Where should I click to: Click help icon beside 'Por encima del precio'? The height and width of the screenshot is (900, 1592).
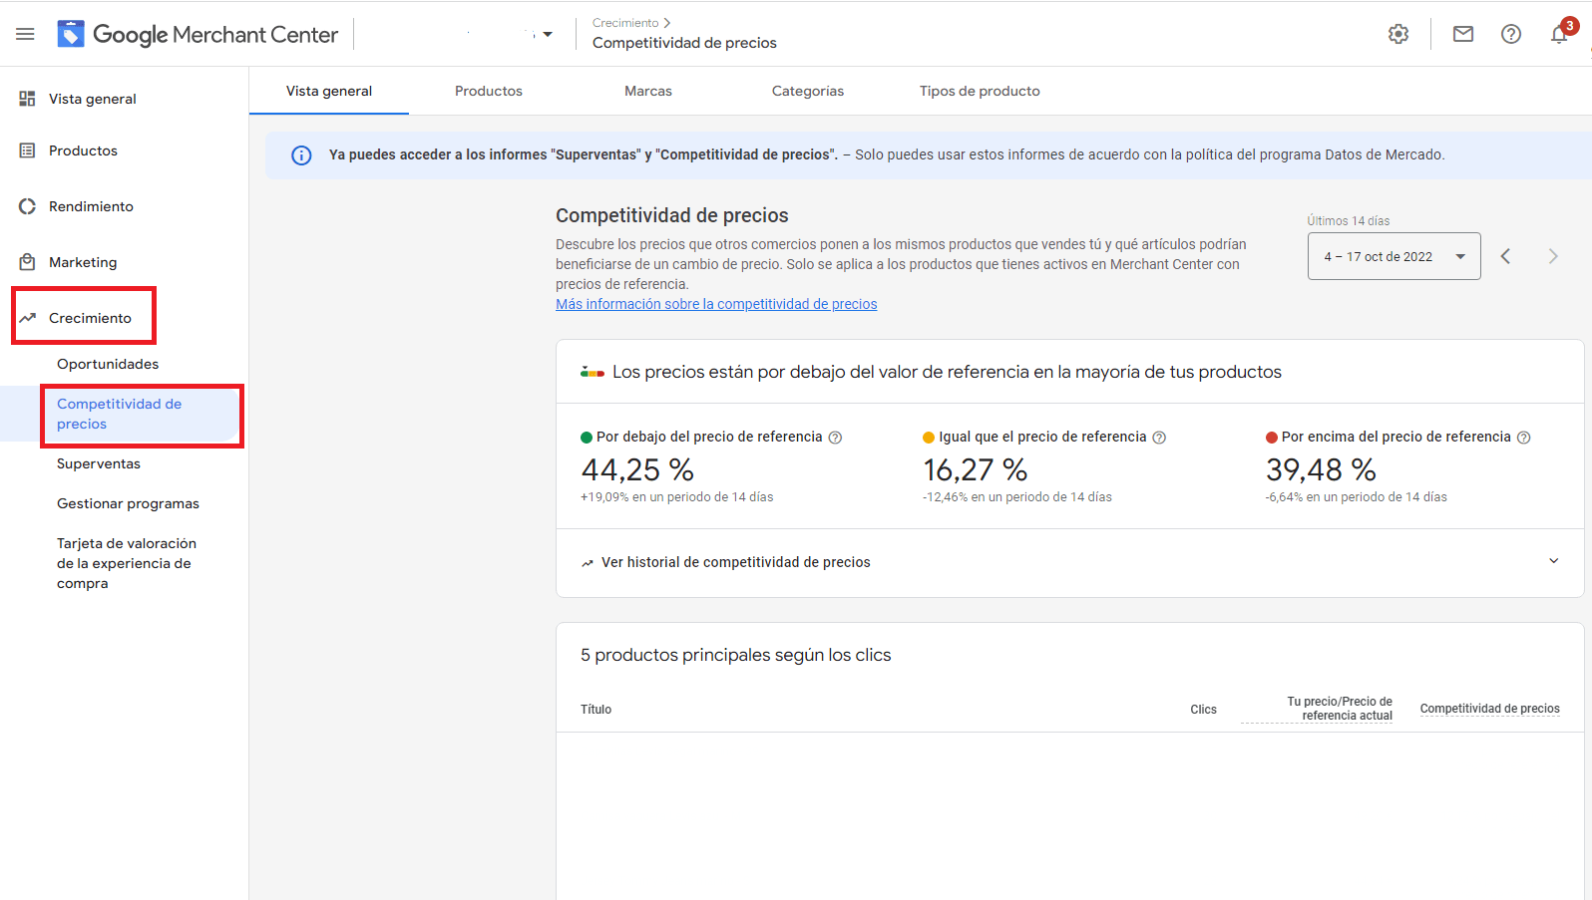pos(1523,438)
